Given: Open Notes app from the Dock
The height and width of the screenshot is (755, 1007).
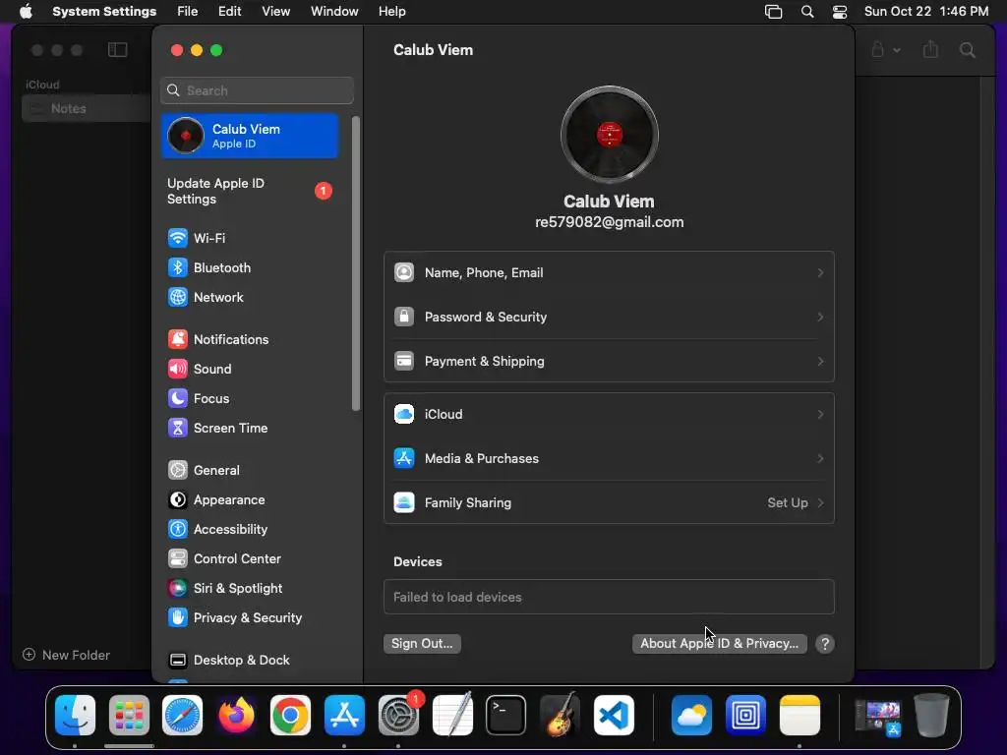Looking at the screenshot, I should [800, 716].
